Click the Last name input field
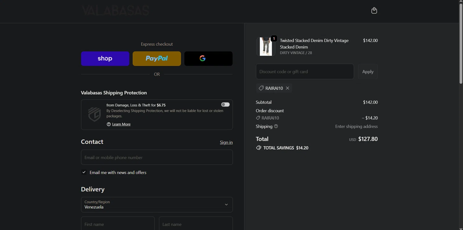Image resolution: width=463 pixels, height=230 pixels. coord(196,223)
